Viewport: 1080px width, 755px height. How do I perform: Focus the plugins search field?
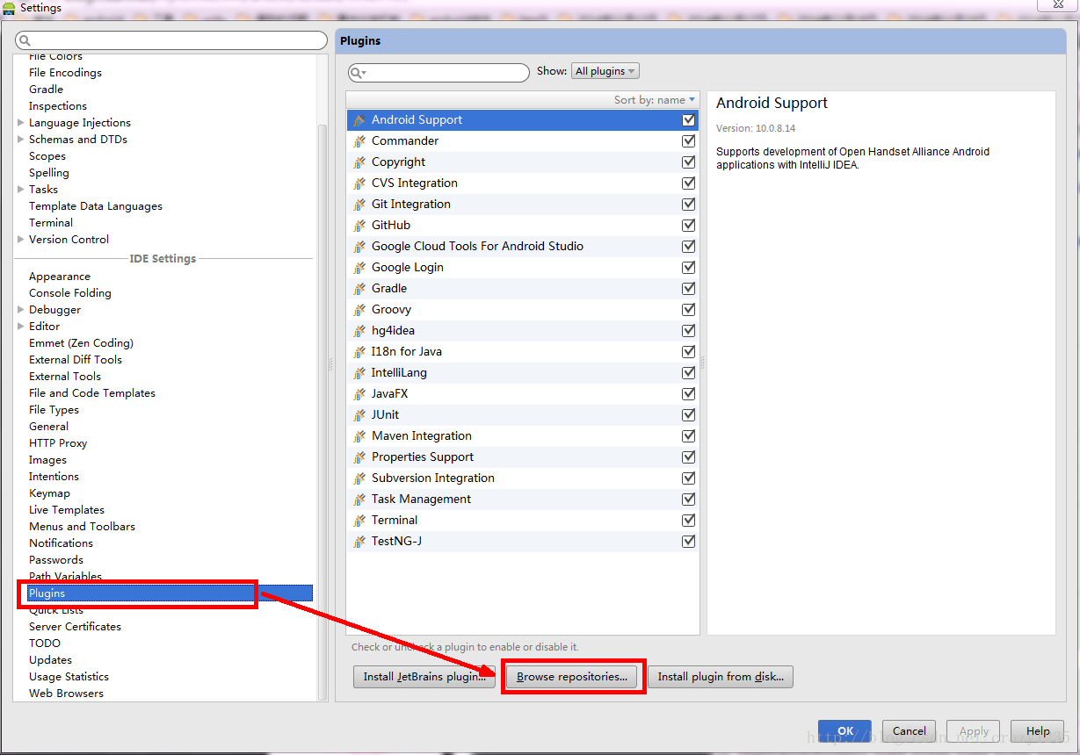coord(439,73)
